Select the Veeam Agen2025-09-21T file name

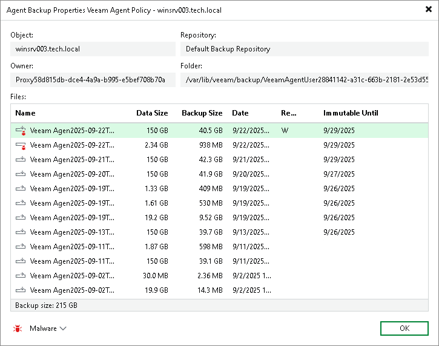pos(72,160)
